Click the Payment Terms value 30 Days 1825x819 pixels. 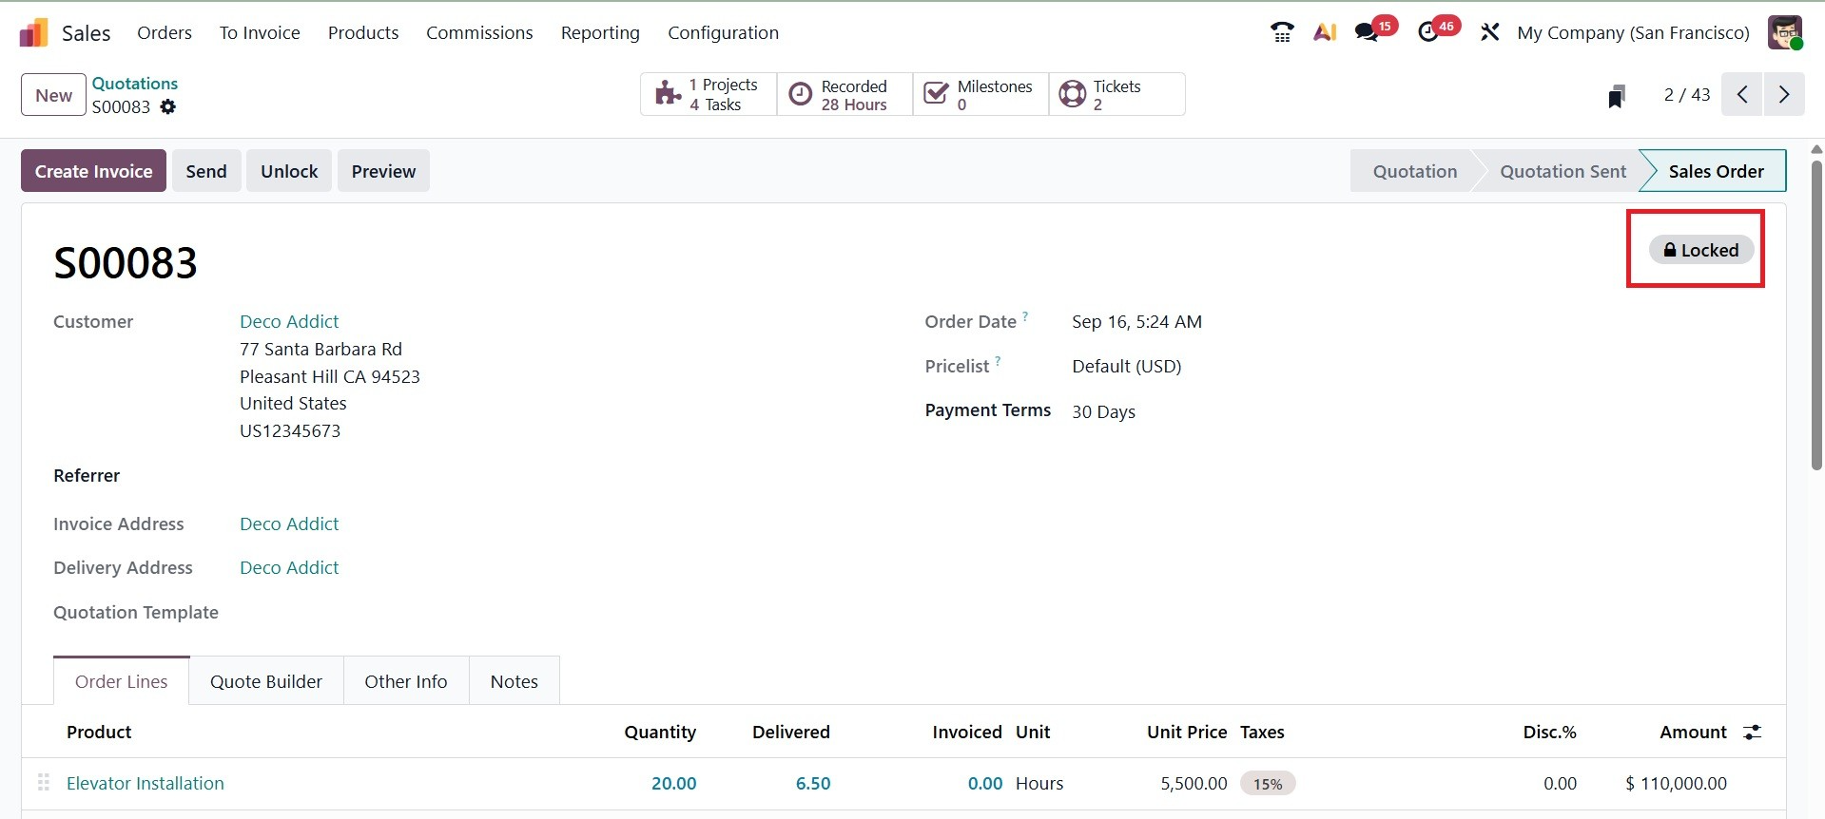click(x=1103, y=411)
